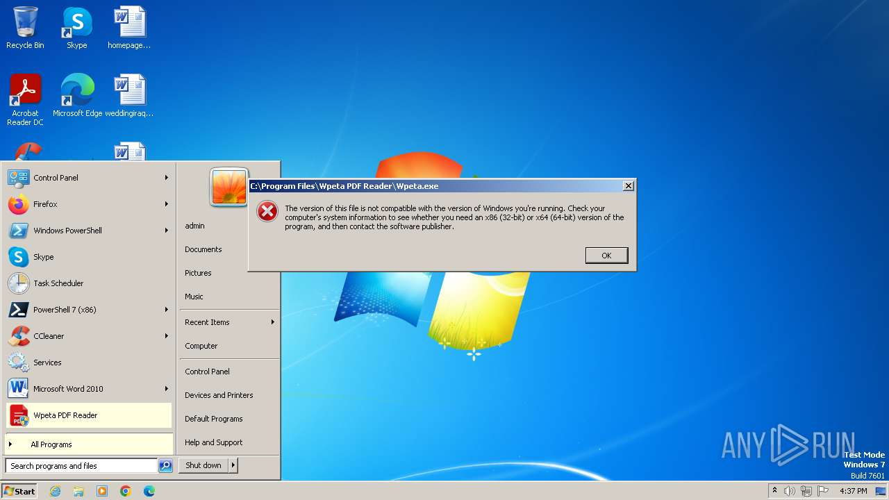
Task: Open Windows Explorer folder from the taskbar
Action: (x=78, y=491)
